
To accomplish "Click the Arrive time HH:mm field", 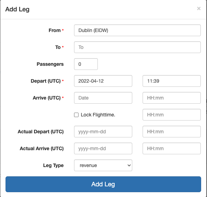I will coord(172,98).
